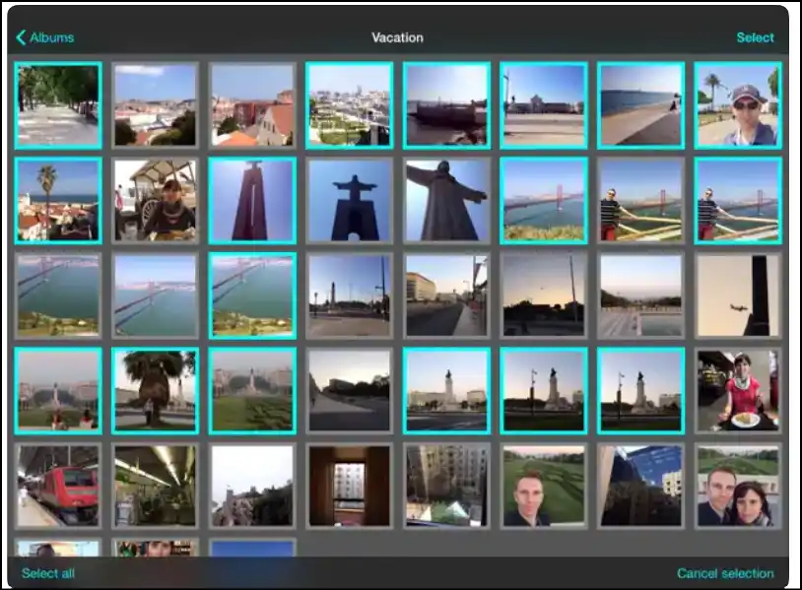Viewport: 802px width, 590px height.
Task: Select the woman at cafe cart photo
Action: (155, 200)
